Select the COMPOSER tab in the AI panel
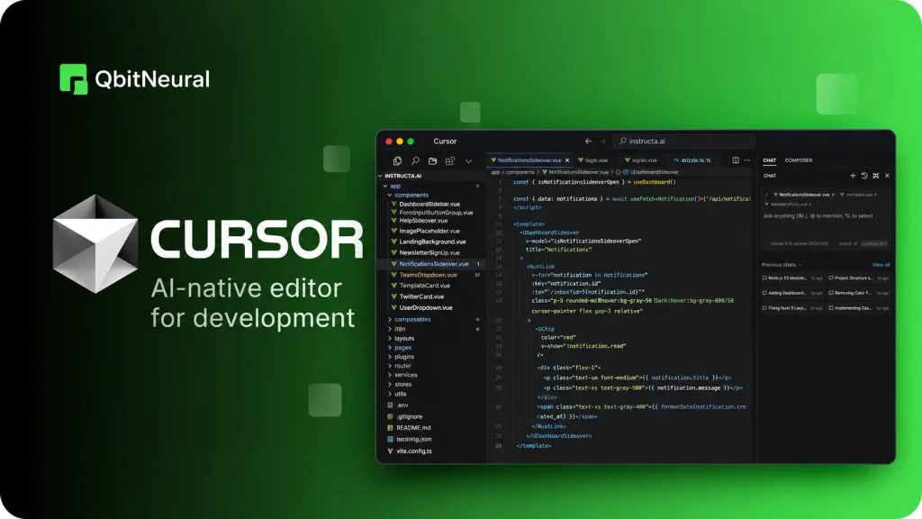This screenshot has width=922, height=519. point(799,160)
